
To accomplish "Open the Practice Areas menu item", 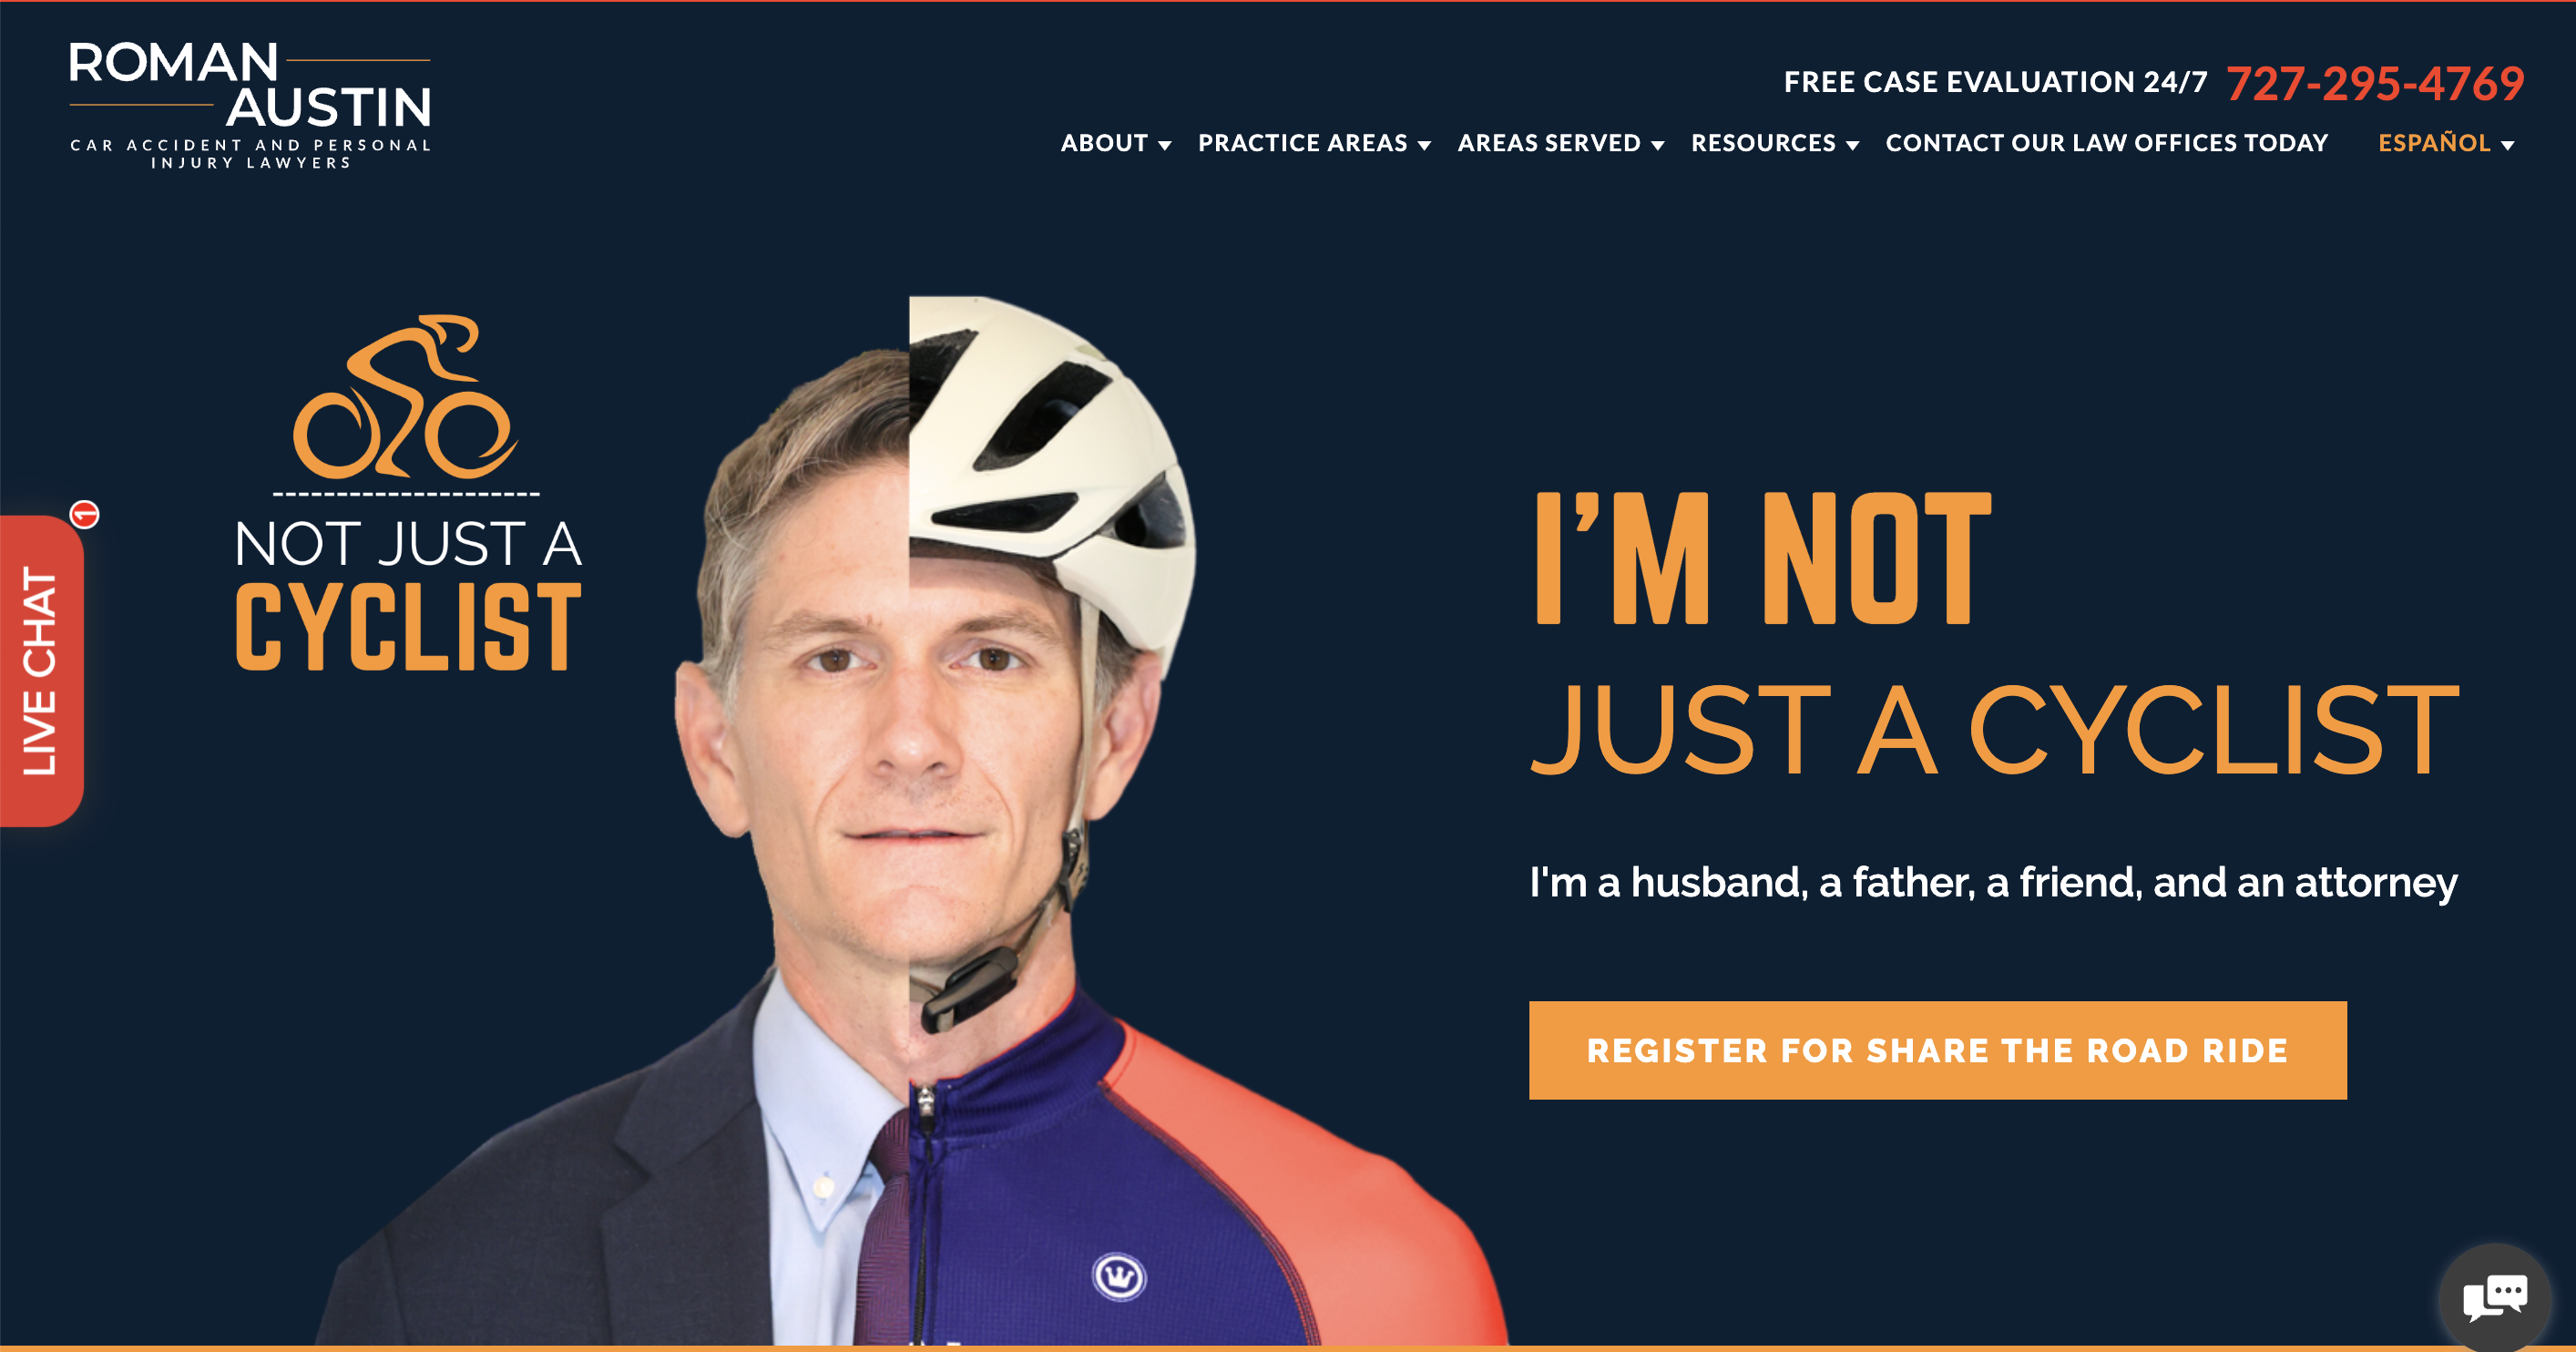I will coord(1303,143).
